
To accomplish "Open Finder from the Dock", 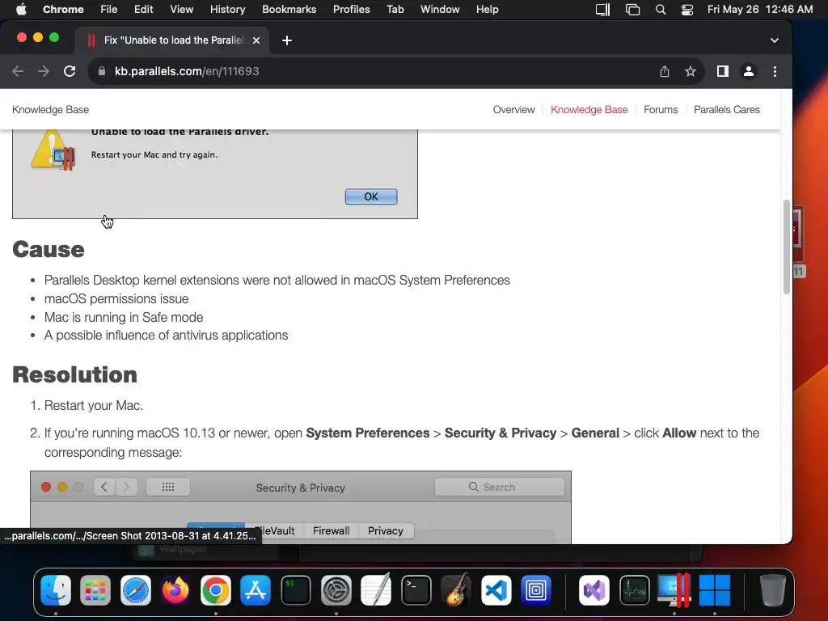I will coord(56,589).
